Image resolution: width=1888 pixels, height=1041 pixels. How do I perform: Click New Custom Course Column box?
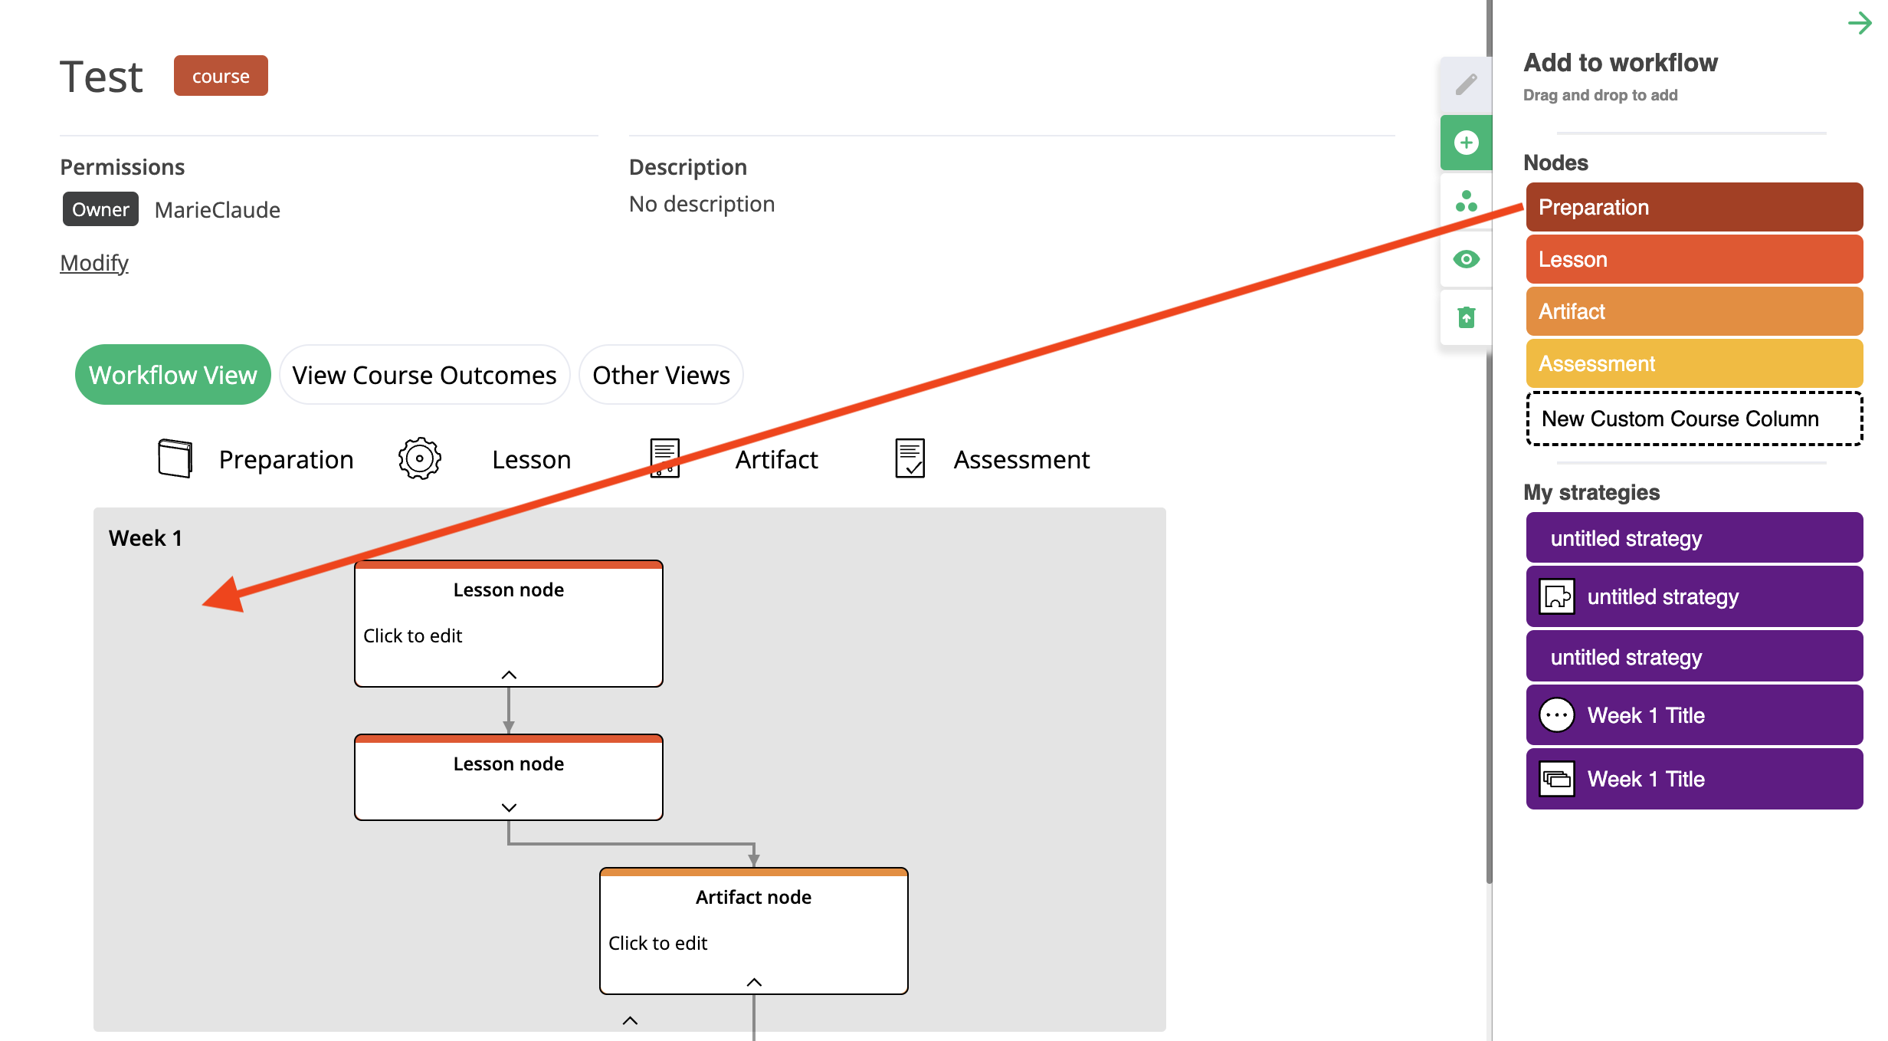[1693, 419]
